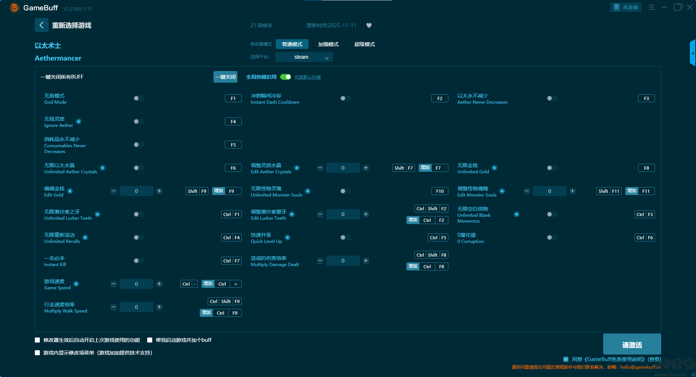Click the Game Speed value input field
This screenshot has height=377, width=696.
click(x=136, y=284)
